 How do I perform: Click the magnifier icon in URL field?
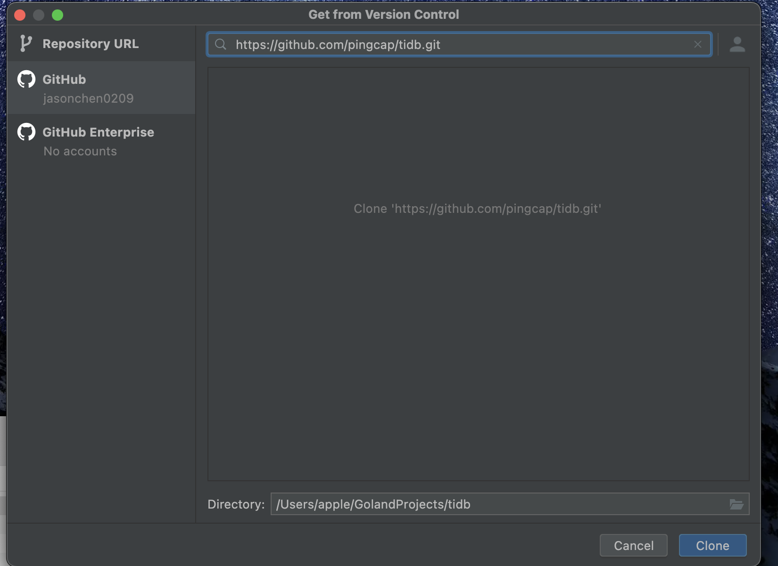pos(220,44)
